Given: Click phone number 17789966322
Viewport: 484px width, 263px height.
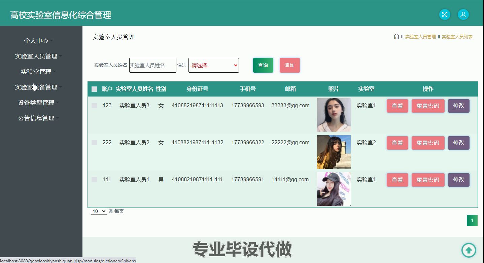Looking at the screenshot, I should [x=248, y=143].
